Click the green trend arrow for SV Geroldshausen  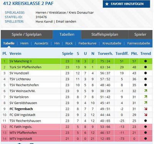point(146,103)
